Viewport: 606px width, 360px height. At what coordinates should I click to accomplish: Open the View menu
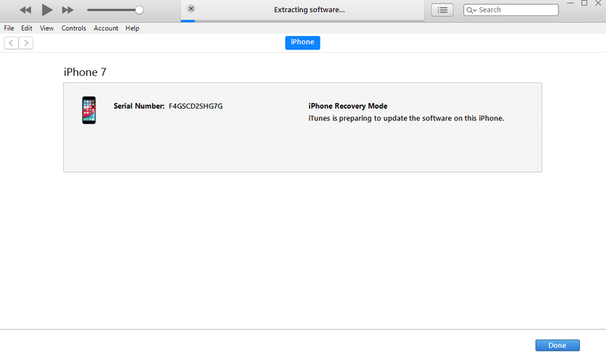tap(47, 28)
